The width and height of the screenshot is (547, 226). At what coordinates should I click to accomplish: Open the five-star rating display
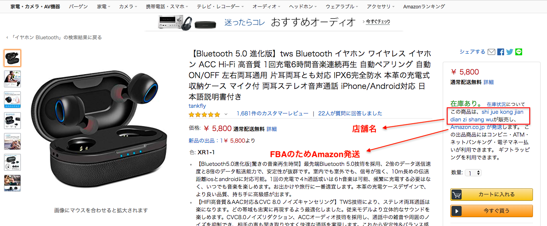click(x=205, y=114)
